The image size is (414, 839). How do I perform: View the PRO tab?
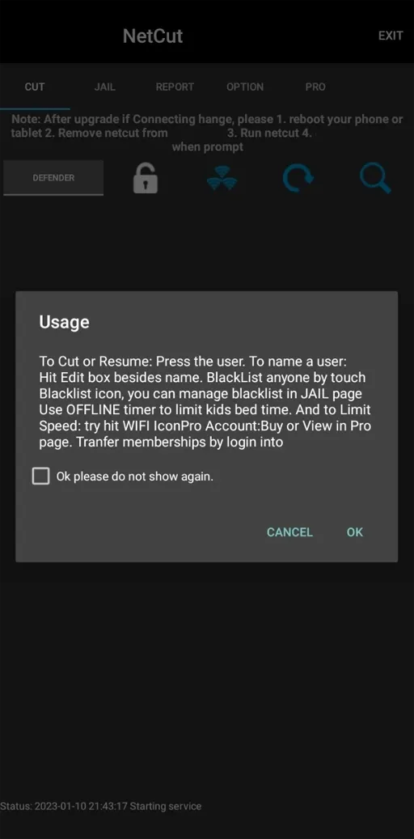(315, 87)
